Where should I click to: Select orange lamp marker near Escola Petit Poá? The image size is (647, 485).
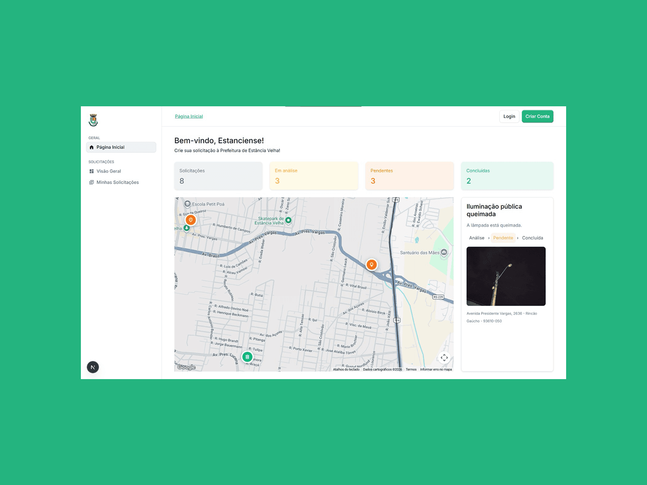coord(190,220)
